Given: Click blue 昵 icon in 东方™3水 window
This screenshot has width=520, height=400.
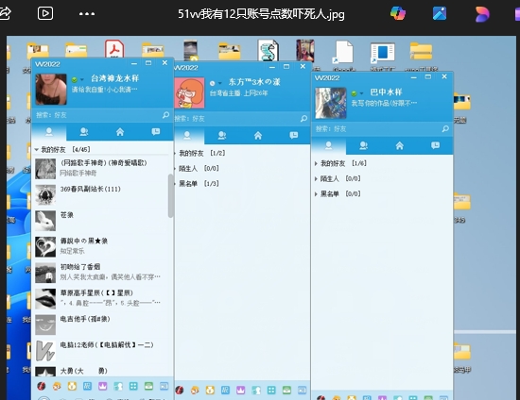Looking at the screenshot, I should (225, 391).
